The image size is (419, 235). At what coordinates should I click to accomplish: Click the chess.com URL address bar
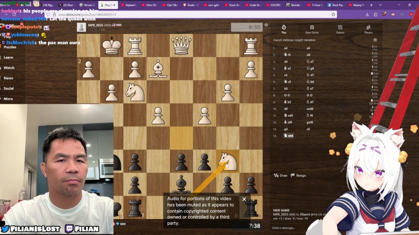point(192,15)
